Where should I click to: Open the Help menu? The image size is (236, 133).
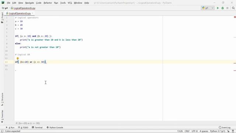87,3
